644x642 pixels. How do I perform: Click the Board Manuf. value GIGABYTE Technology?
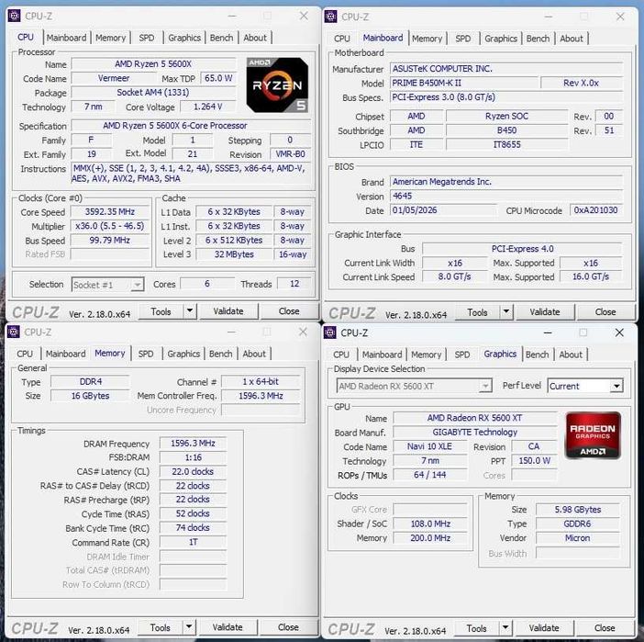[x=475, y=433]
